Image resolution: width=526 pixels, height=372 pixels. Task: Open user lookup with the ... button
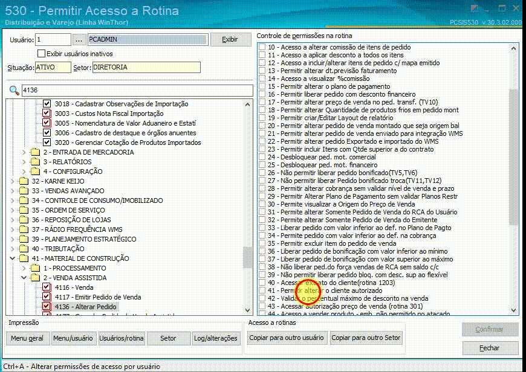pyautogui.click(x=79, y=39)
